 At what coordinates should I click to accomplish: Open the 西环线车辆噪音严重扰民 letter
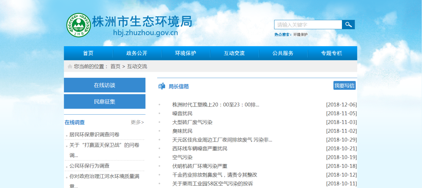coord(200,148)
